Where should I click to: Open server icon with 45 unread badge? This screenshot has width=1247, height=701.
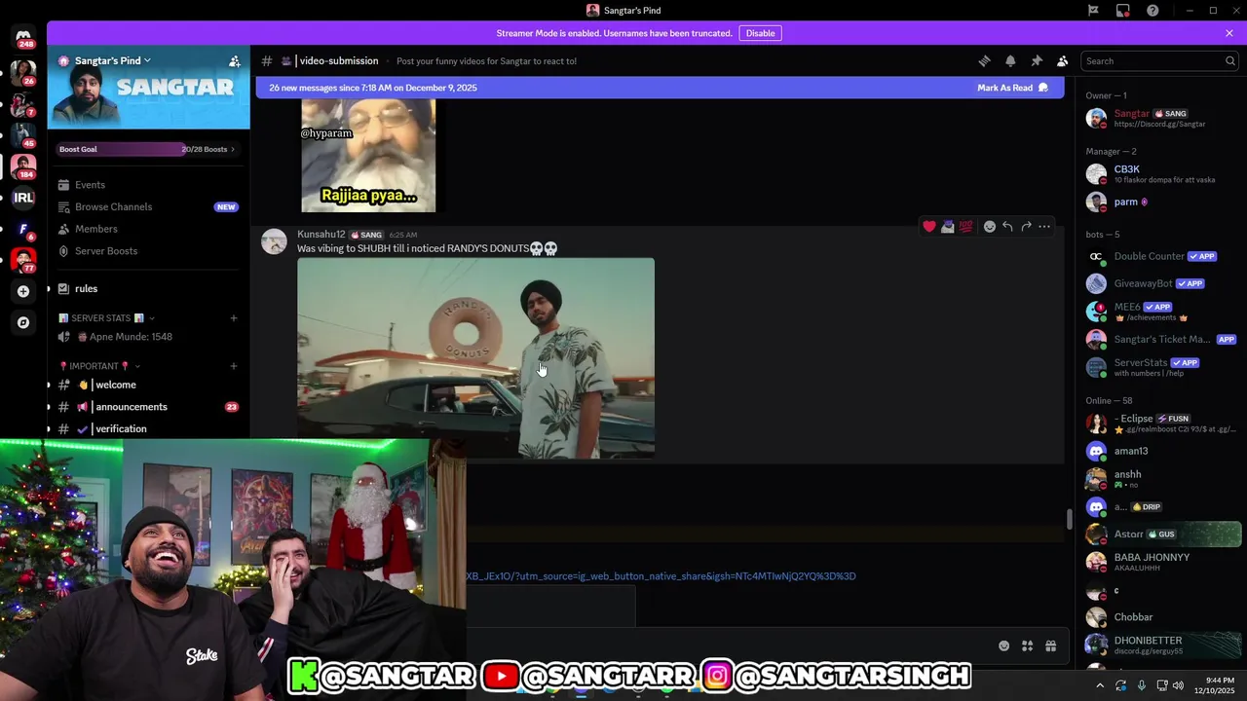[23, 134]
